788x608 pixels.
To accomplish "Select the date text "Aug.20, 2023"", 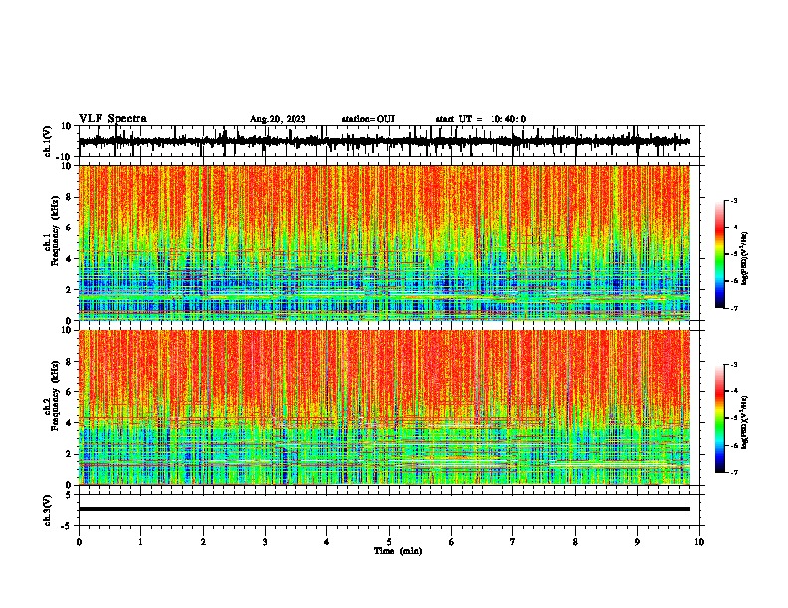I will [x=278, y=119].
